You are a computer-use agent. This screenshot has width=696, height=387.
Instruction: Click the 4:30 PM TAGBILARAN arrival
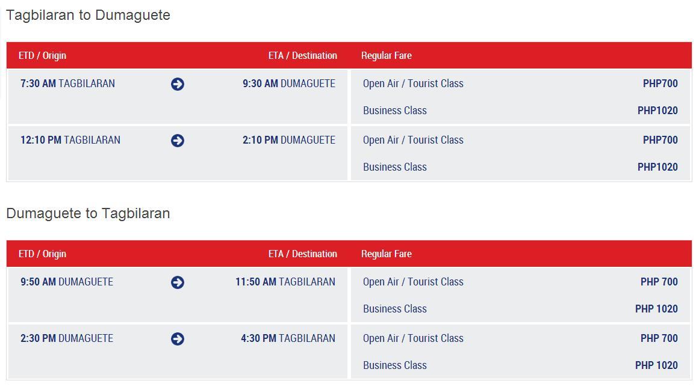pos(288,339)
